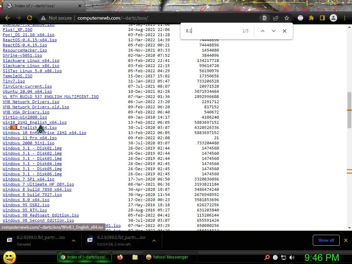Jump to previous find result
The height and width of the screenshot is (264, 352).
point(262,31)
